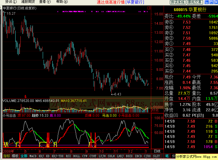Click the 卖⑤ price 7.53

pos(187,22)
